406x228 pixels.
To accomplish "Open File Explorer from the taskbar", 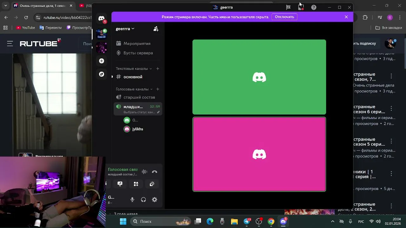I will (x=234, y=221).
